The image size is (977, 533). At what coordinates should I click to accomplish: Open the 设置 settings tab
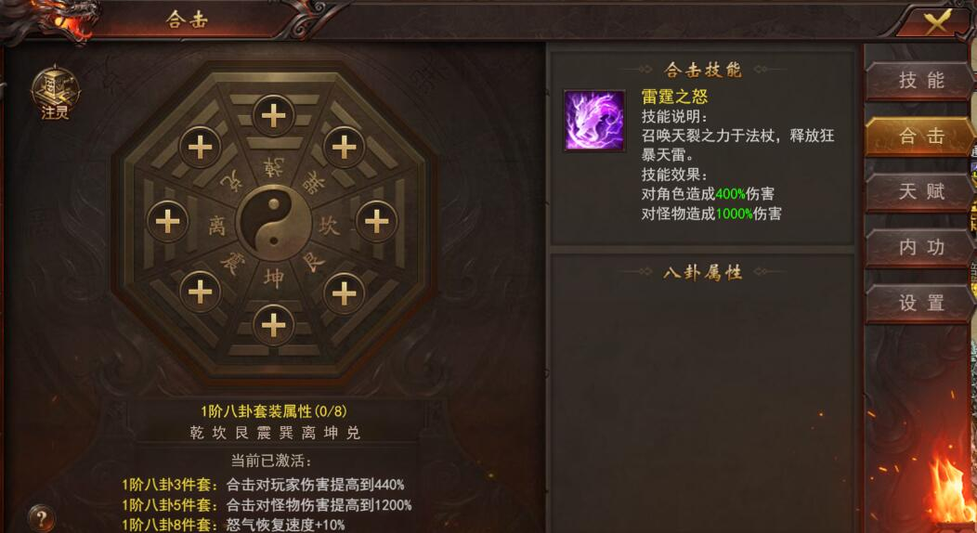pyautogui.click(x=919, y=304)
